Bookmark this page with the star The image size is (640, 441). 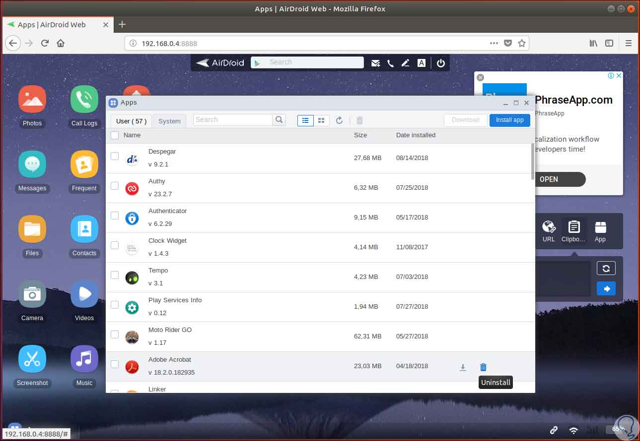click(x=522, y=43)
